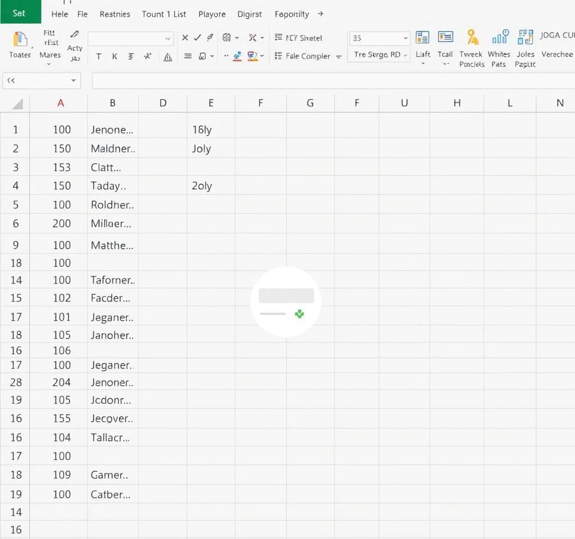
Task: Select column B header
Action: coord(112,103)
